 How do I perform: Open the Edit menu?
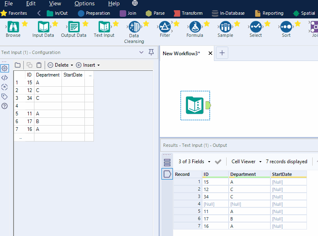pos(31,3)
